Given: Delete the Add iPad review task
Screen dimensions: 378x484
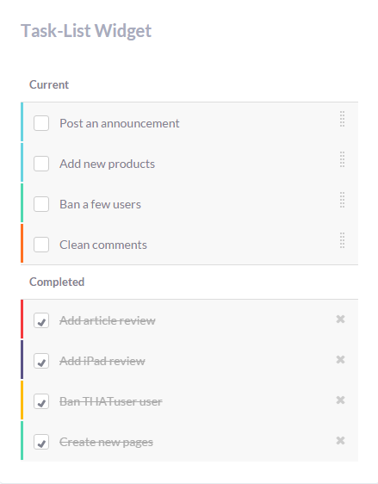Looking at the screenshot, I should pos(340,360).
